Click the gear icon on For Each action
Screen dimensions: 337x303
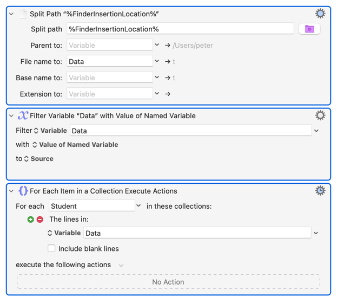320,190
